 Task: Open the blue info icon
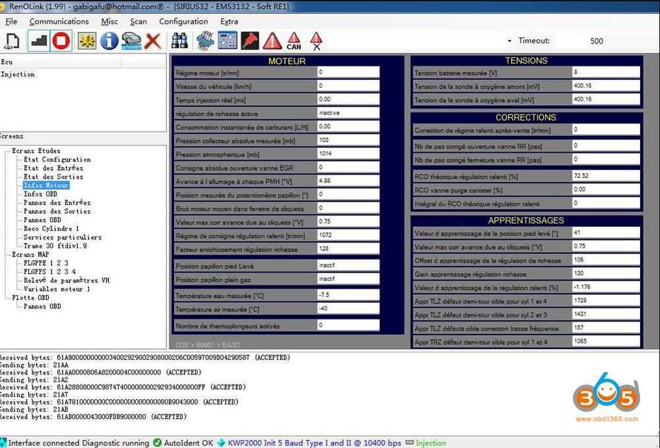[109, 41]
